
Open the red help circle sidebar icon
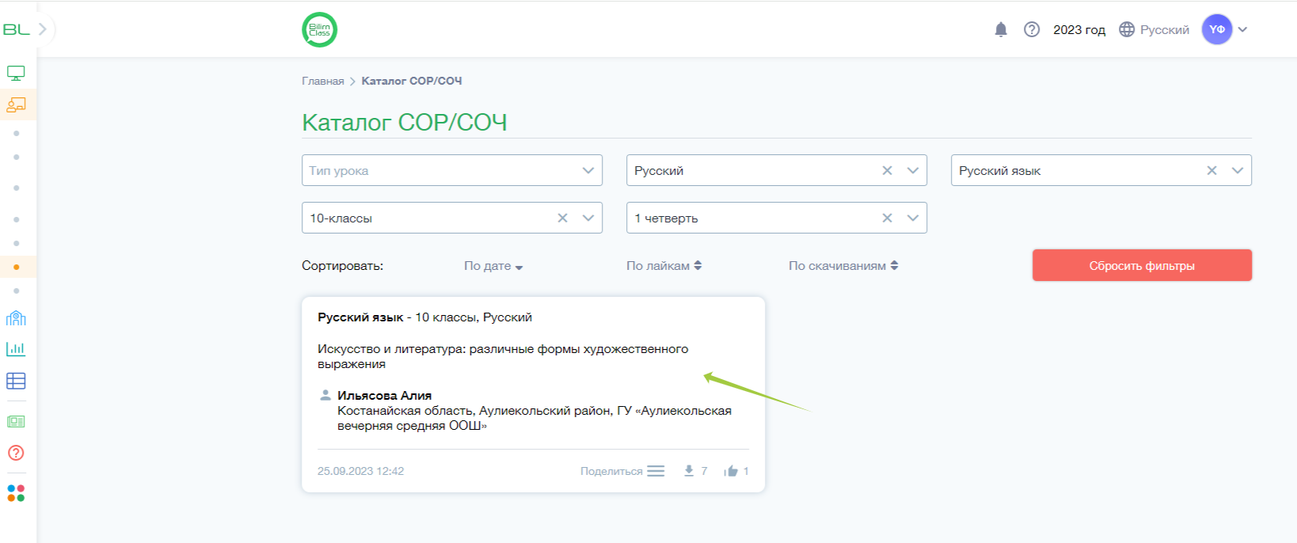(x=16, y=453)
